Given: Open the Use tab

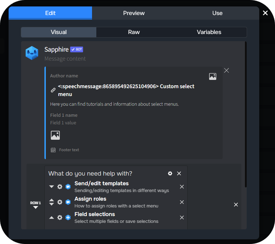Looking at the screenshot, I should tap(217, 13).
